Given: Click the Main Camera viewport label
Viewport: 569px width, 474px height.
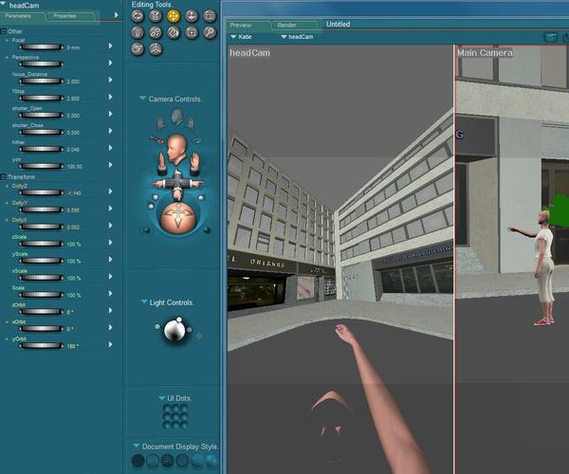Looking at the screenshot, I should pyautogui.click(x=485, y=53).
